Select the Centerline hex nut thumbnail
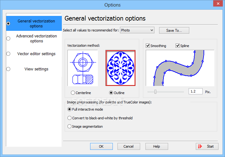 click(83, 68)
